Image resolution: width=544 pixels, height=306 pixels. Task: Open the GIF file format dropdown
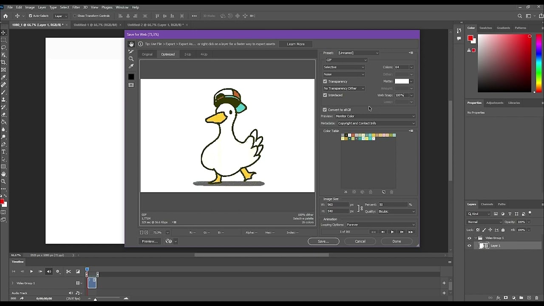346,60
